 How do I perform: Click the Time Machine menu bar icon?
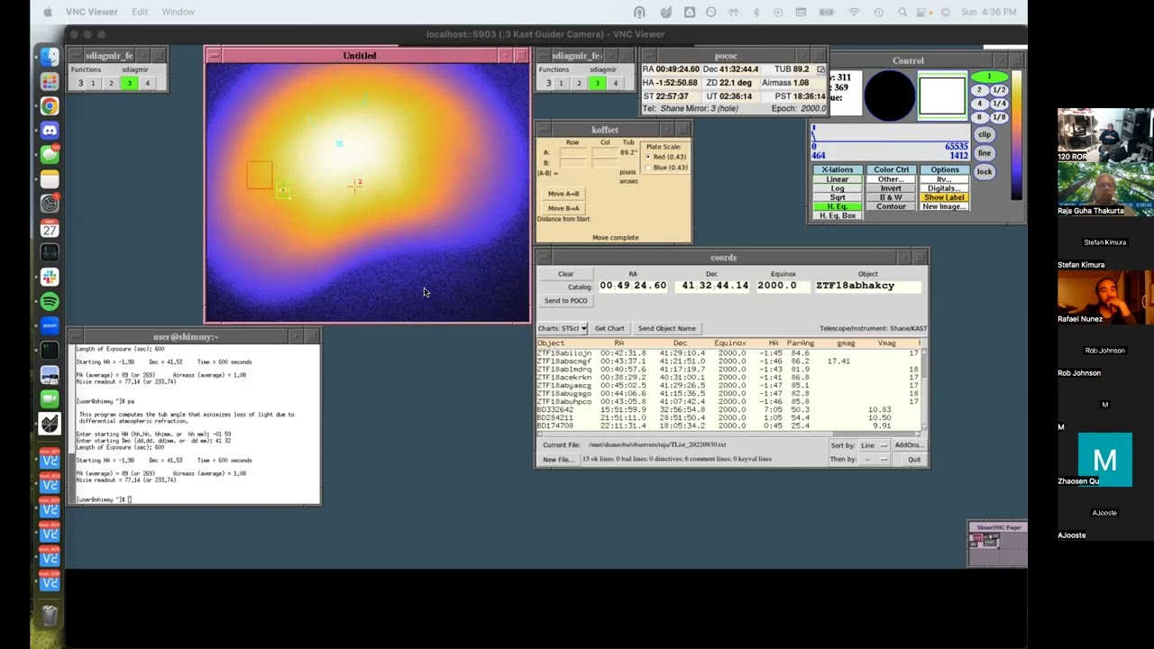[878, 12]
